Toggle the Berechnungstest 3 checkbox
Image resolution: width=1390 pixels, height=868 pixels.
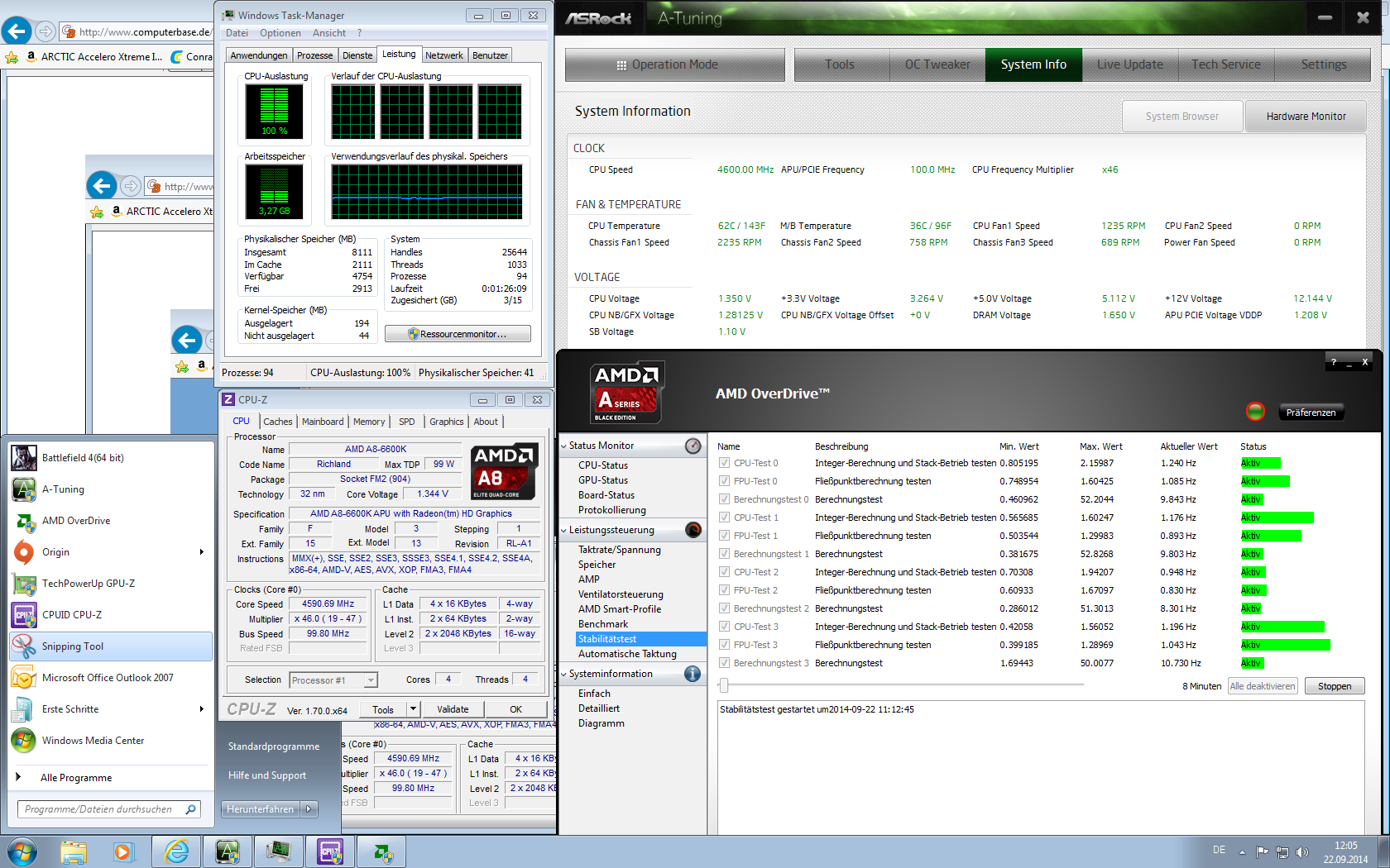[x=725, y=663]
